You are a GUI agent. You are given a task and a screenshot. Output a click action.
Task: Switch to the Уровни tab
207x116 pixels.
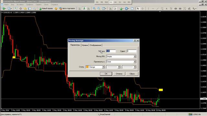[85, 45]
